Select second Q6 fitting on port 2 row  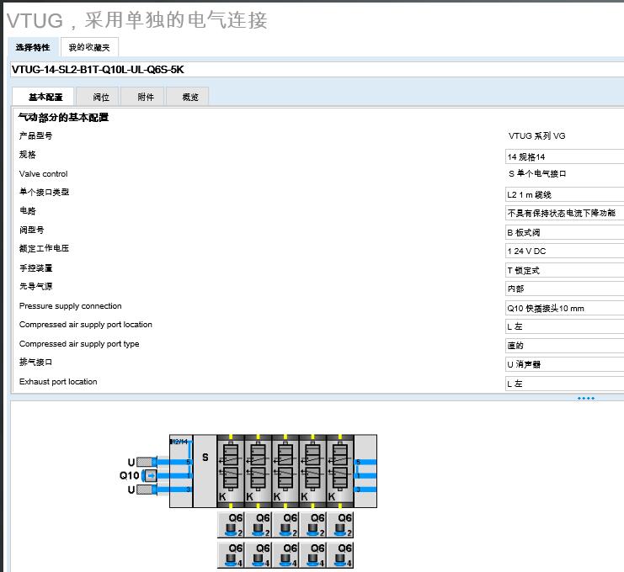pos(259,525)
